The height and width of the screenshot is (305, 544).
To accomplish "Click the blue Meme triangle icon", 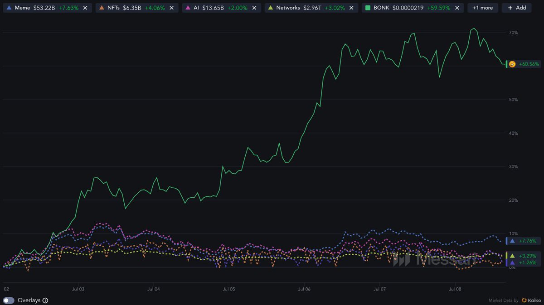I will pos(9,8).
